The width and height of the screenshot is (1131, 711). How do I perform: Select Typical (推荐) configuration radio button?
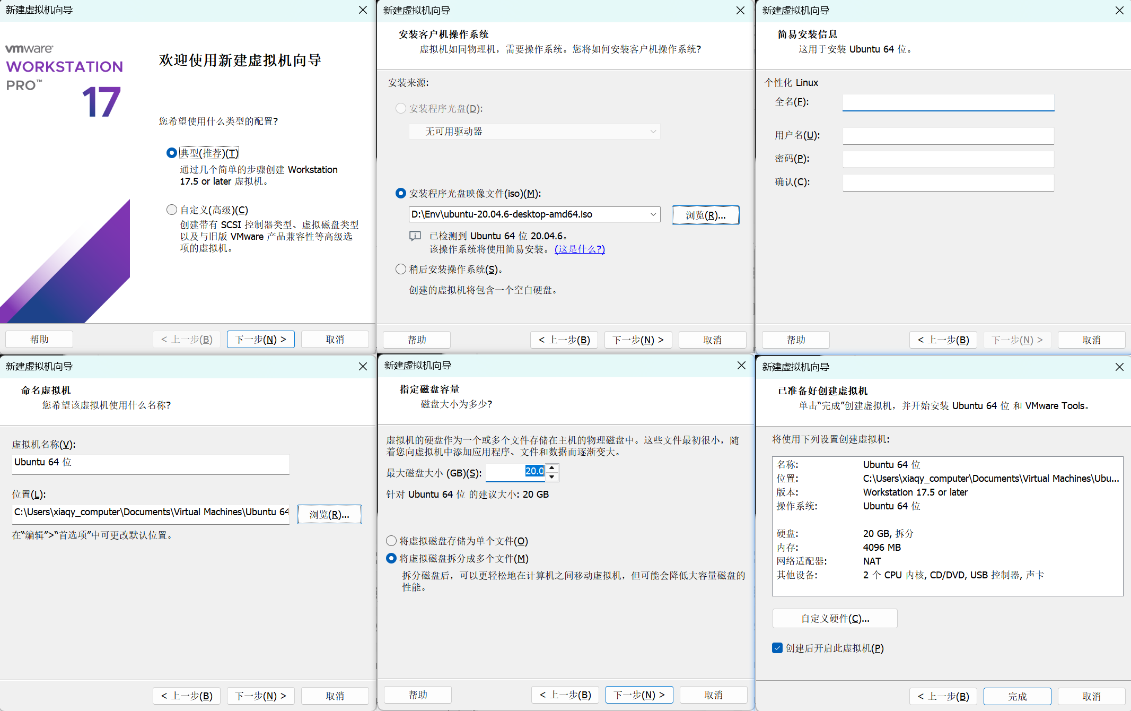pyautogui.click(x=171, y=153)
